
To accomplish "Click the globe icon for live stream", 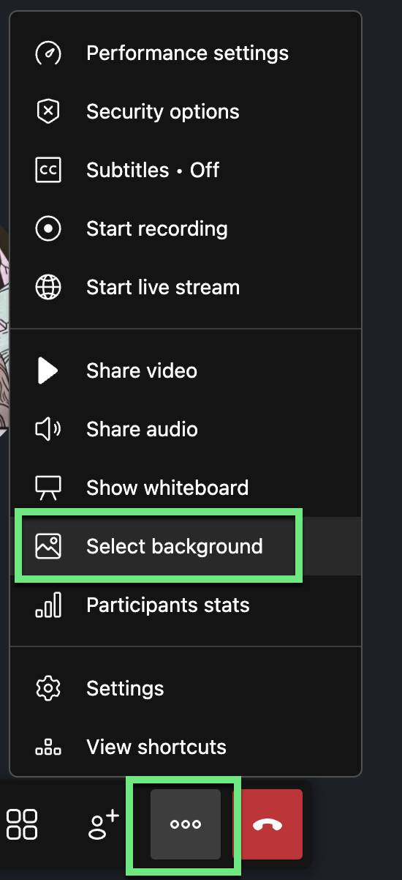I will tap(48, 288).
